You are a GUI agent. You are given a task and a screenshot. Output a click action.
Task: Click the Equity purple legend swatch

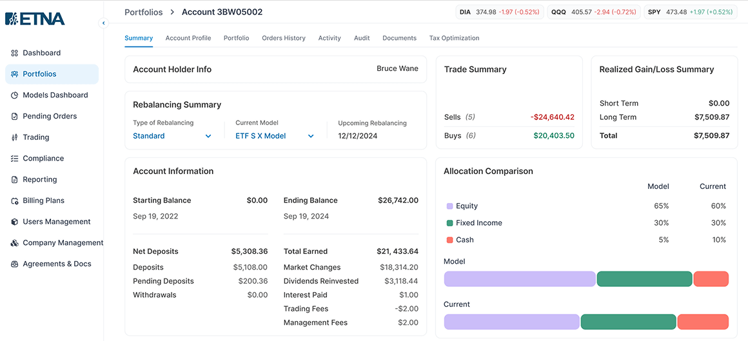(449, 206)
